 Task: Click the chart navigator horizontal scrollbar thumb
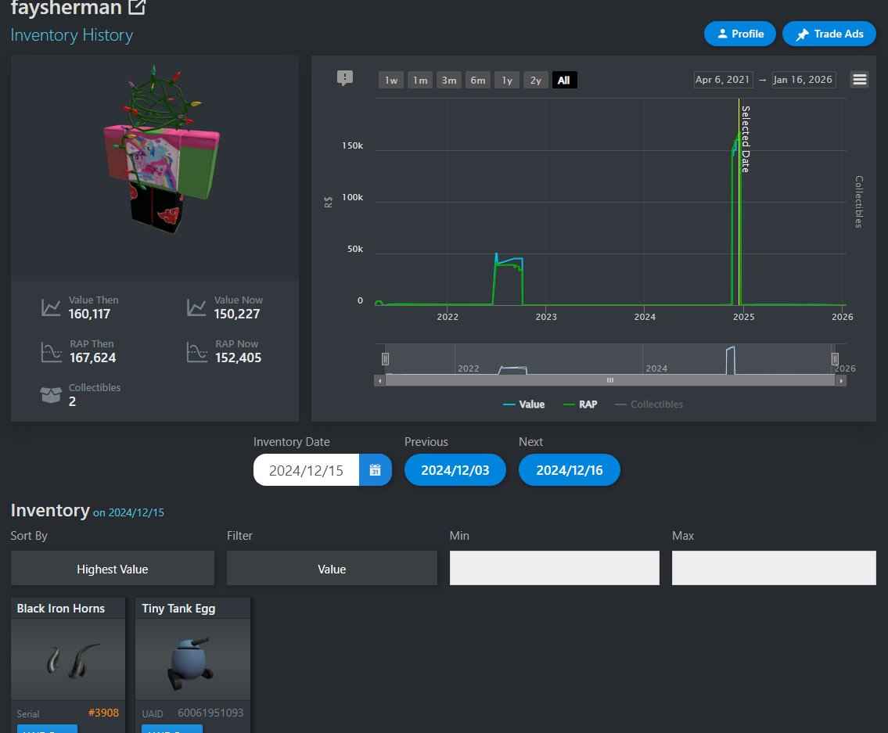[609, 380]
